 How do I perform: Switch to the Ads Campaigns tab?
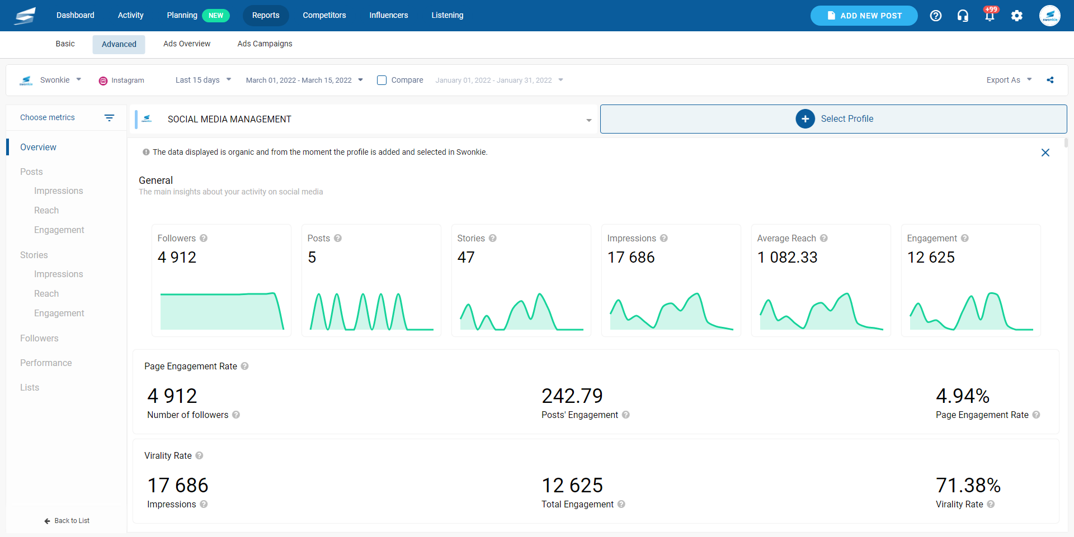265,44
